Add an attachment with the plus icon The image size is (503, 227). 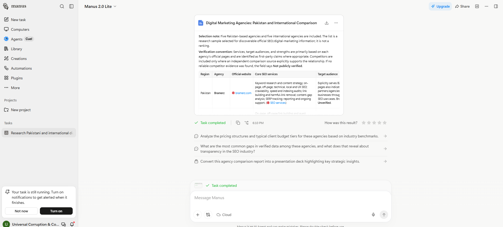(x=198, y=215)
